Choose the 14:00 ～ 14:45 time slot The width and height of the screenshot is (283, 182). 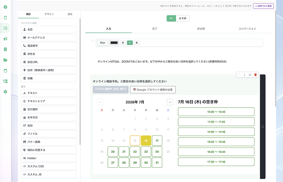[216, 132]
